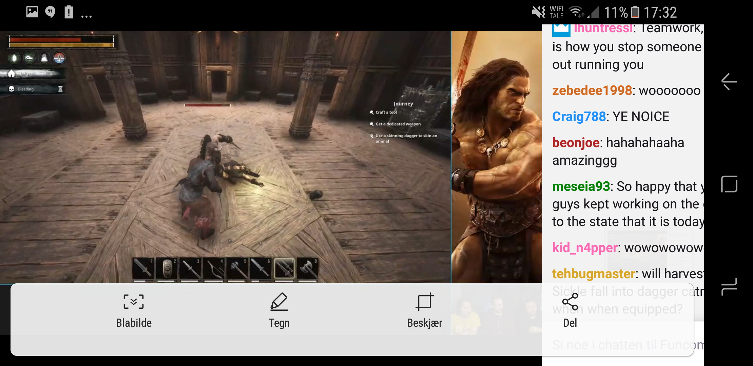Image resolution: width=753 pixels, height=366 pixels.
Task: Tap the Shelter status effect
Action: point(32,74)
